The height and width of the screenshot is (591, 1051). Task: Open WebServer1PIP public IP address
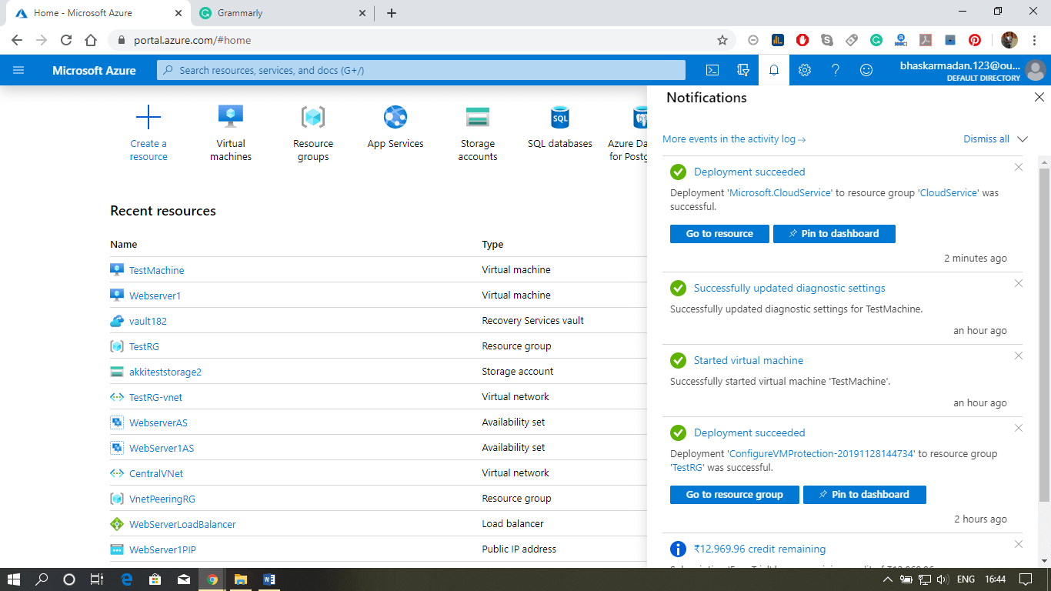tap(163, 549)
